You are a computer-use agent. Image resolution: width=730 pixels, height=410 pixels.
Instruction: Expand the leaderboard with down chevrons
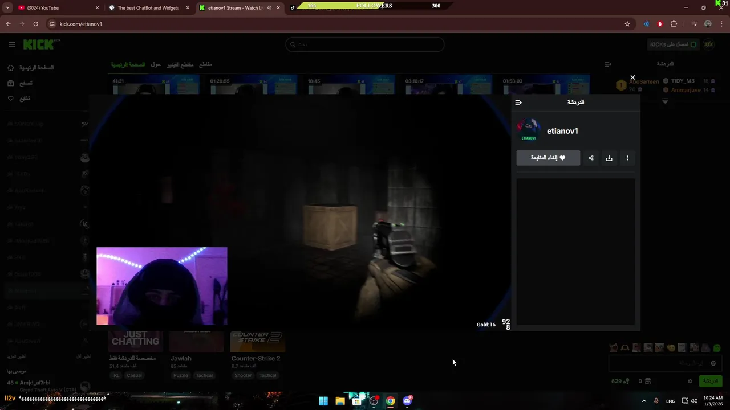[x=665, y=101]
